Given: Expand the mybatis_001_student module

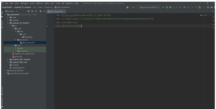Looking at the screenshot, I should (8, 59).
